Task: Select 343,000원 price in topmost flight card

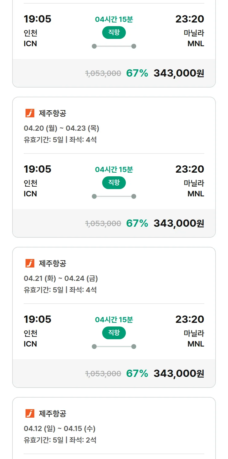Action: coord(179,73)
